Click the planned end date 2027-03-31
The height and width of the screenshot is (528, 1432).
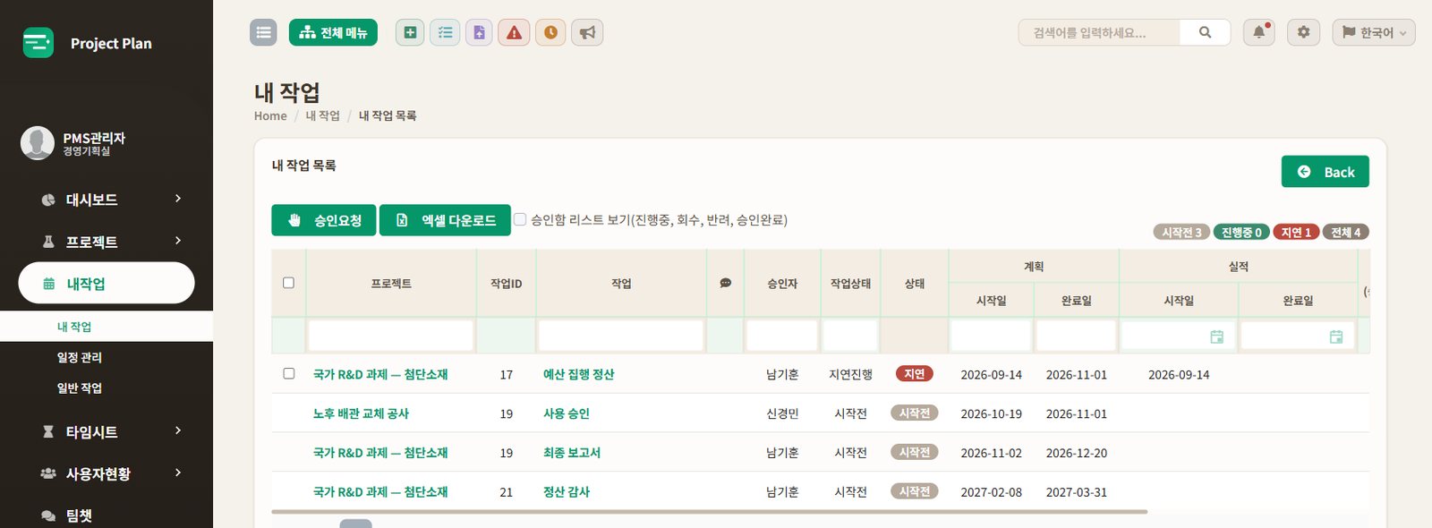click(1076, 492)
